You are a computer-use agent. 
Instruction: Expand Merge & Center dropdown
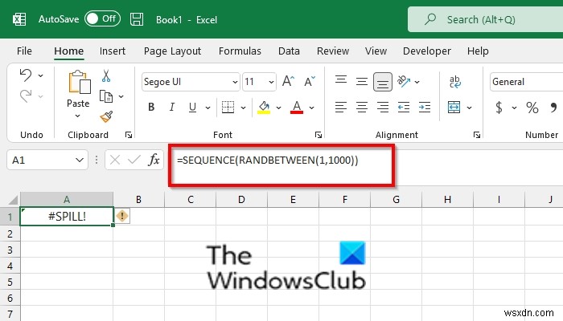coord(469,108)
